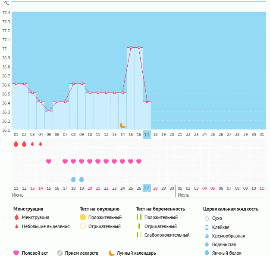Click the positive ovulation test legend icon

coord(83,217)
